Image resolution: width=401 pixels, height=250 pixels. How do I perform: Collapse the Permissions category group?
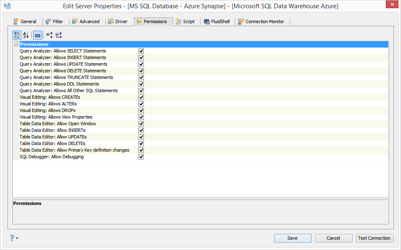pos(17,45)
